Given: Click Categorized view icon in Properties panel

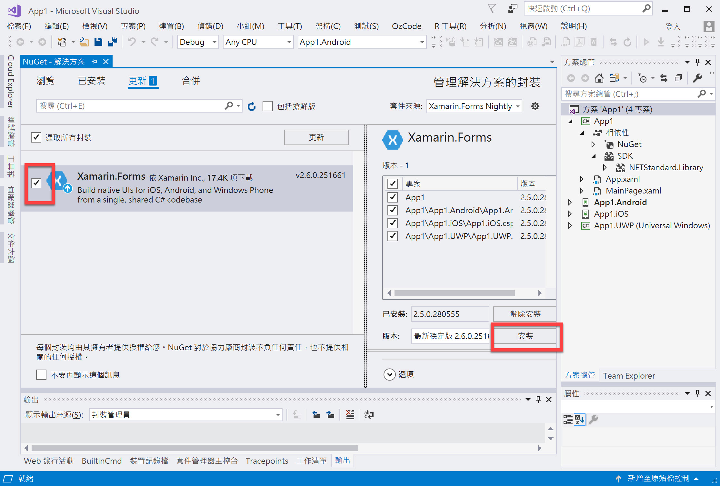Looking at the screenshot, I should (568, 419).
